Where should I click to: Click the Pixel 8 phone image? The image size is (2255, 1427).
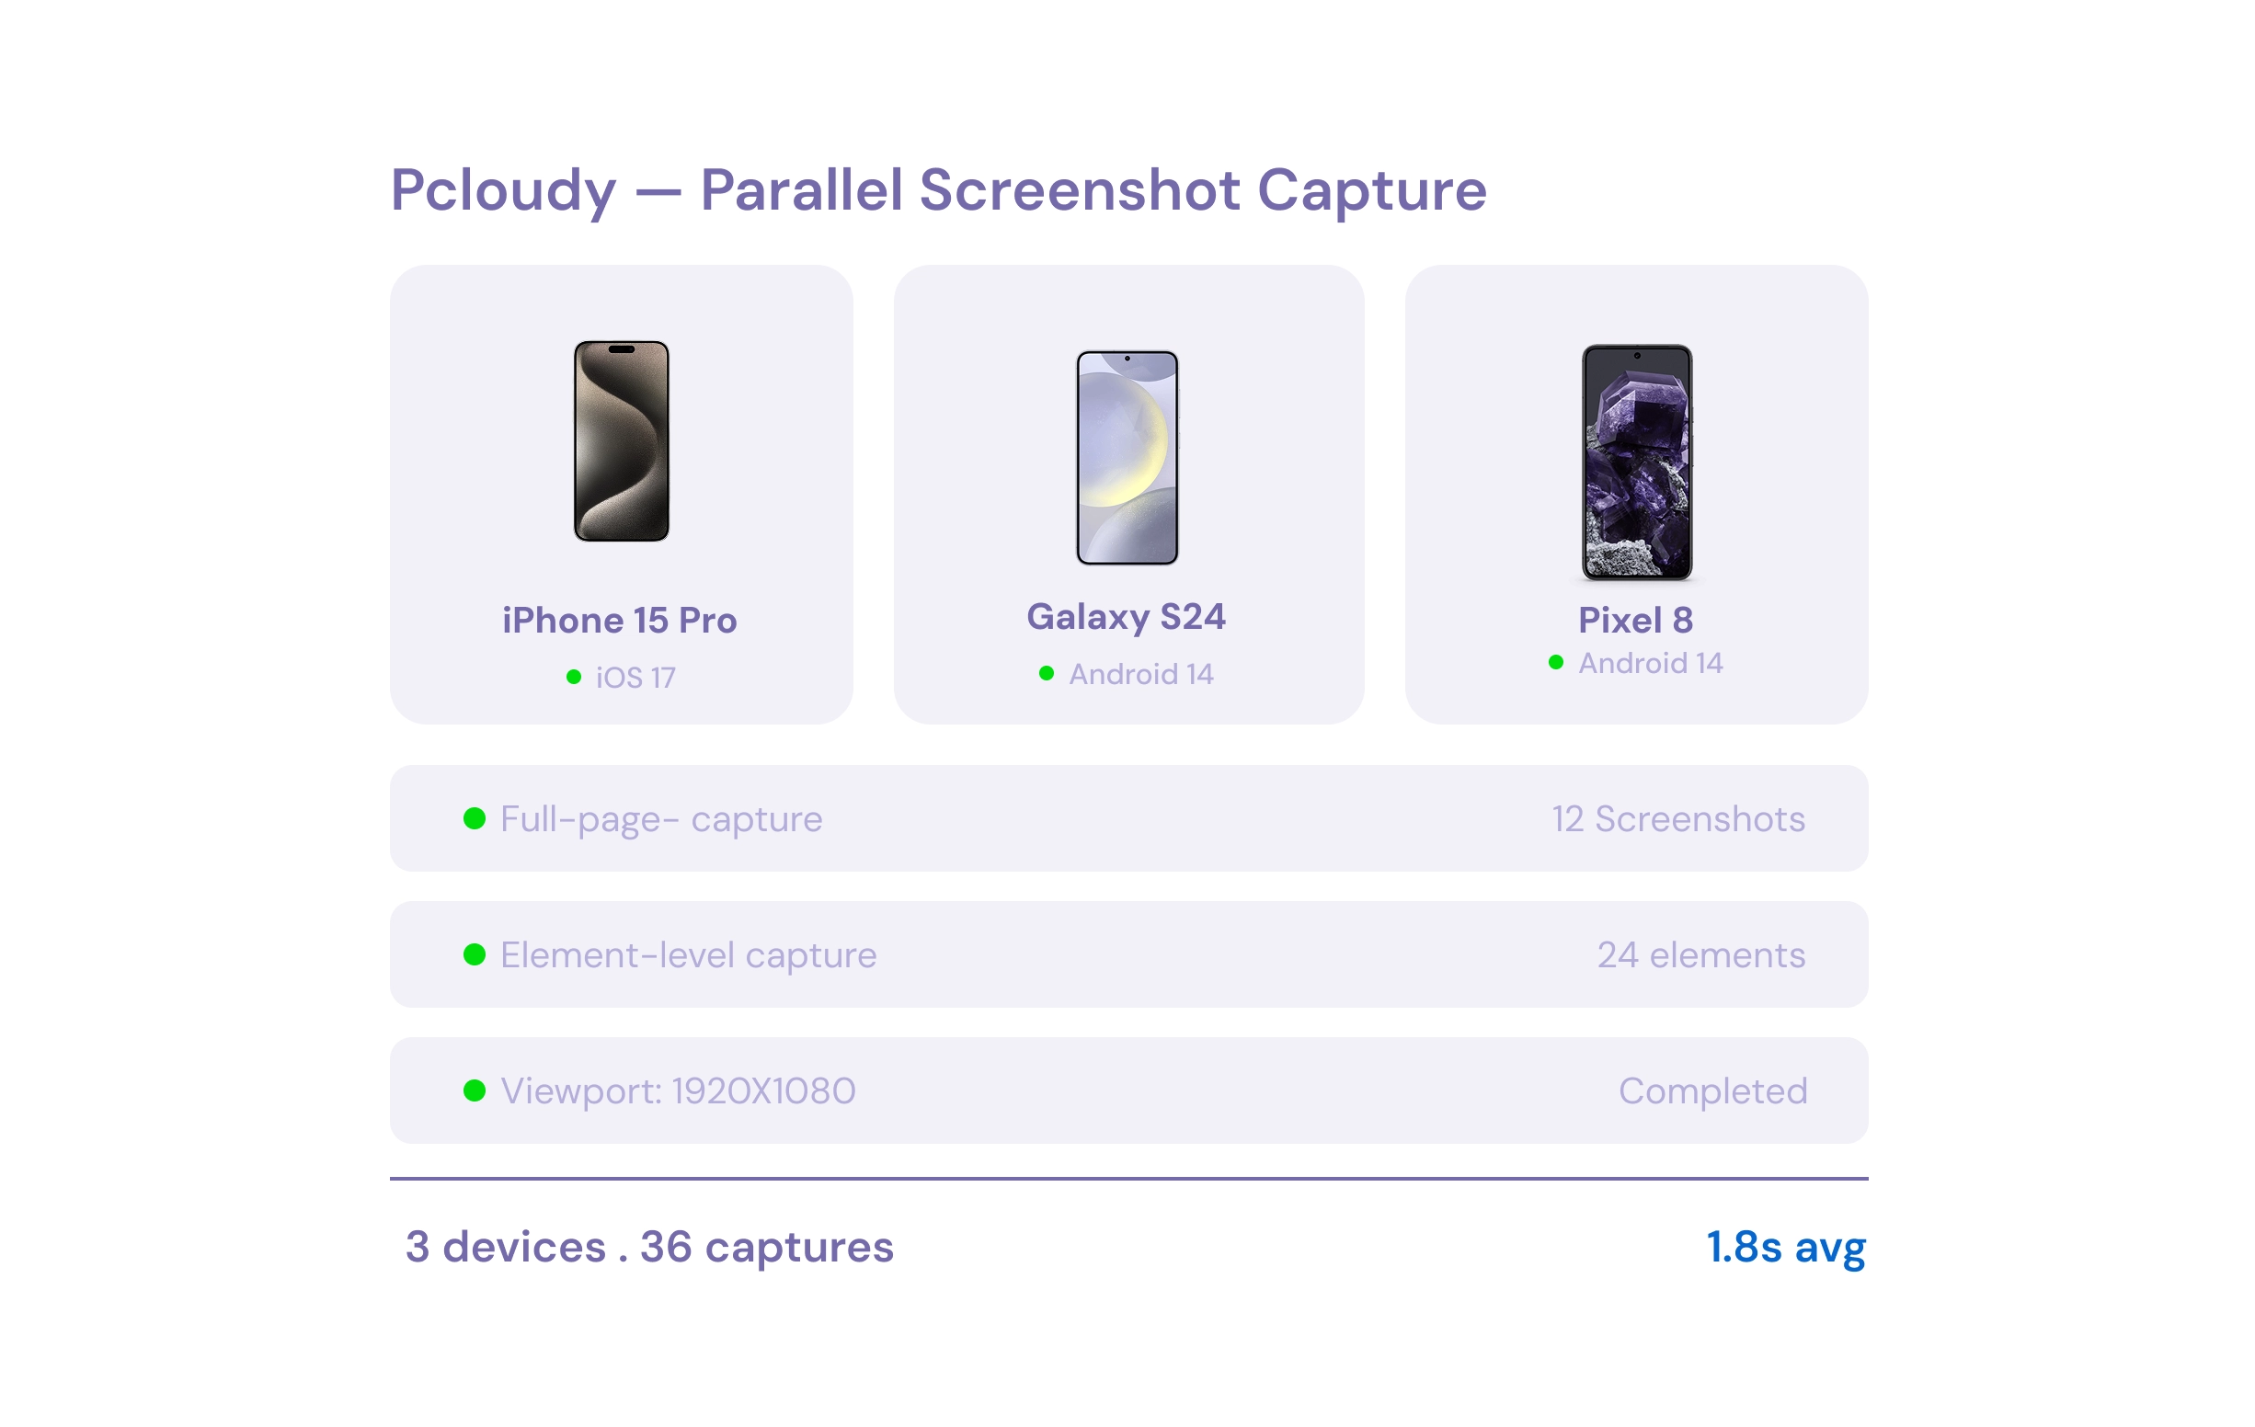(1637, 462)
